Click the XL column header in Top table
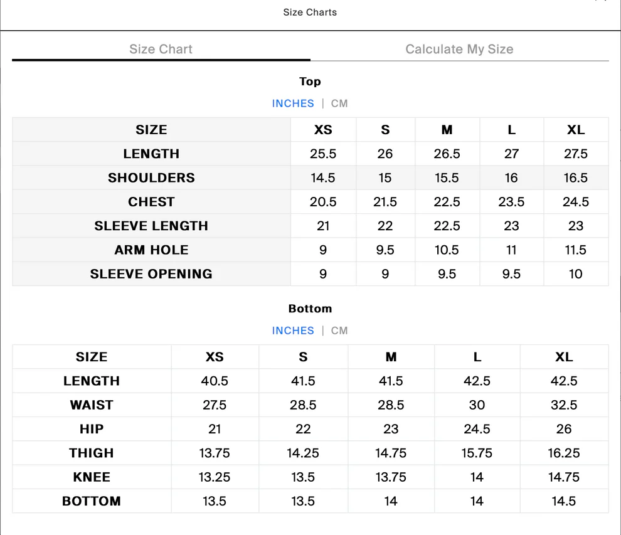 [575, 130]
